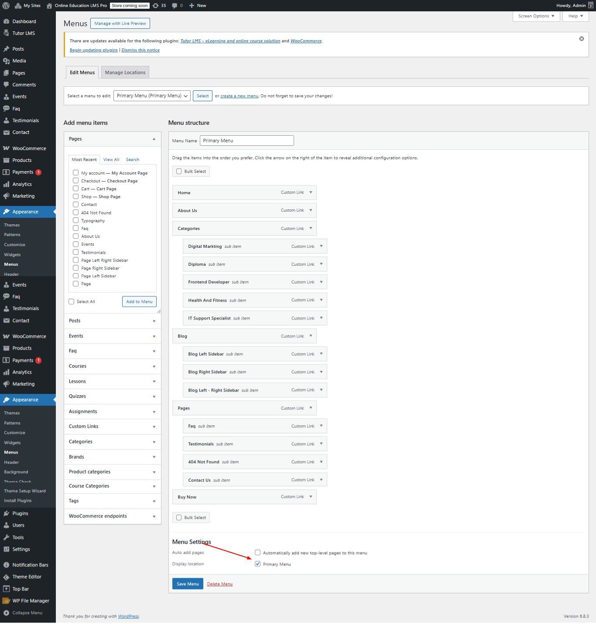Enable automatically add new top-level pages

258,552
